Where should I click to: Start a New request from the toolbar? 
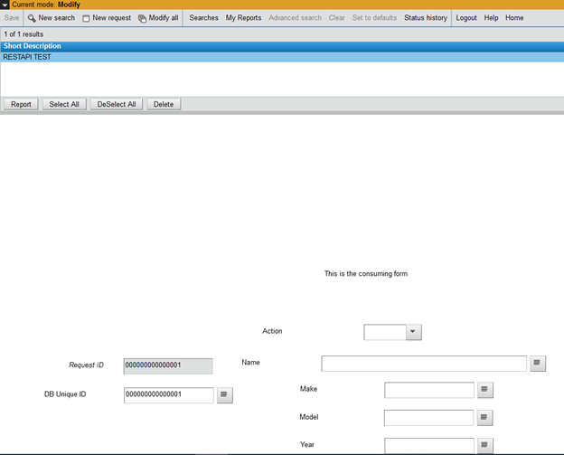coord(107,18)
